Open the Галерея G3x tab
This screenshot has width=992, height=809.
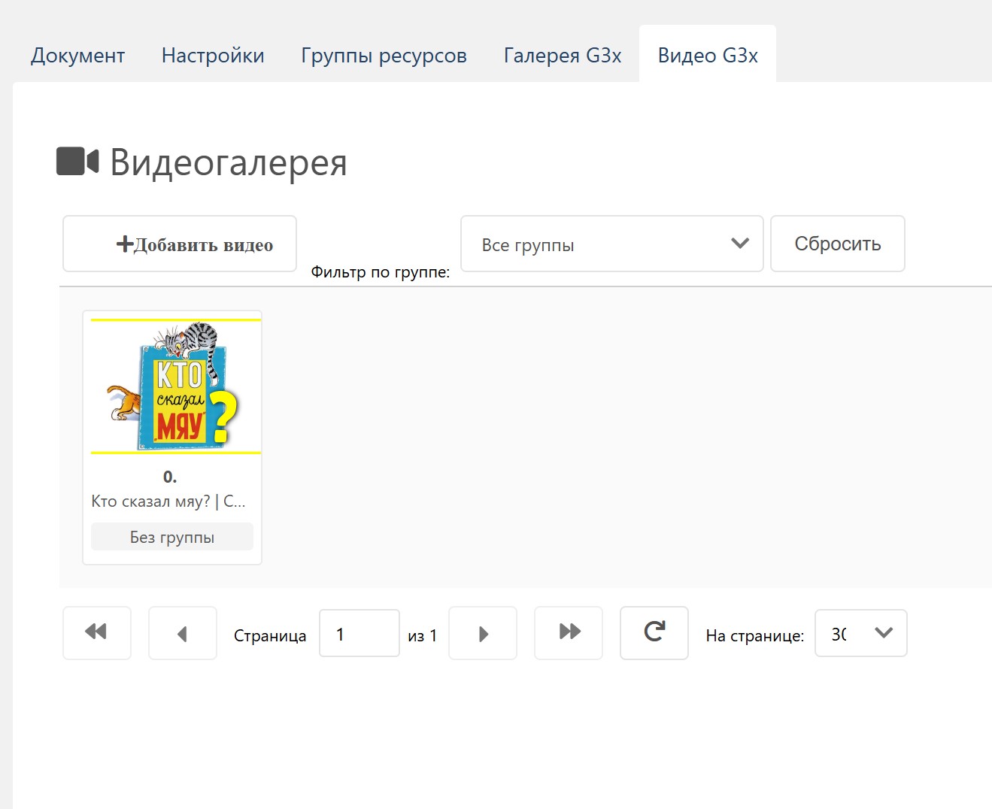tap(563, 56)
